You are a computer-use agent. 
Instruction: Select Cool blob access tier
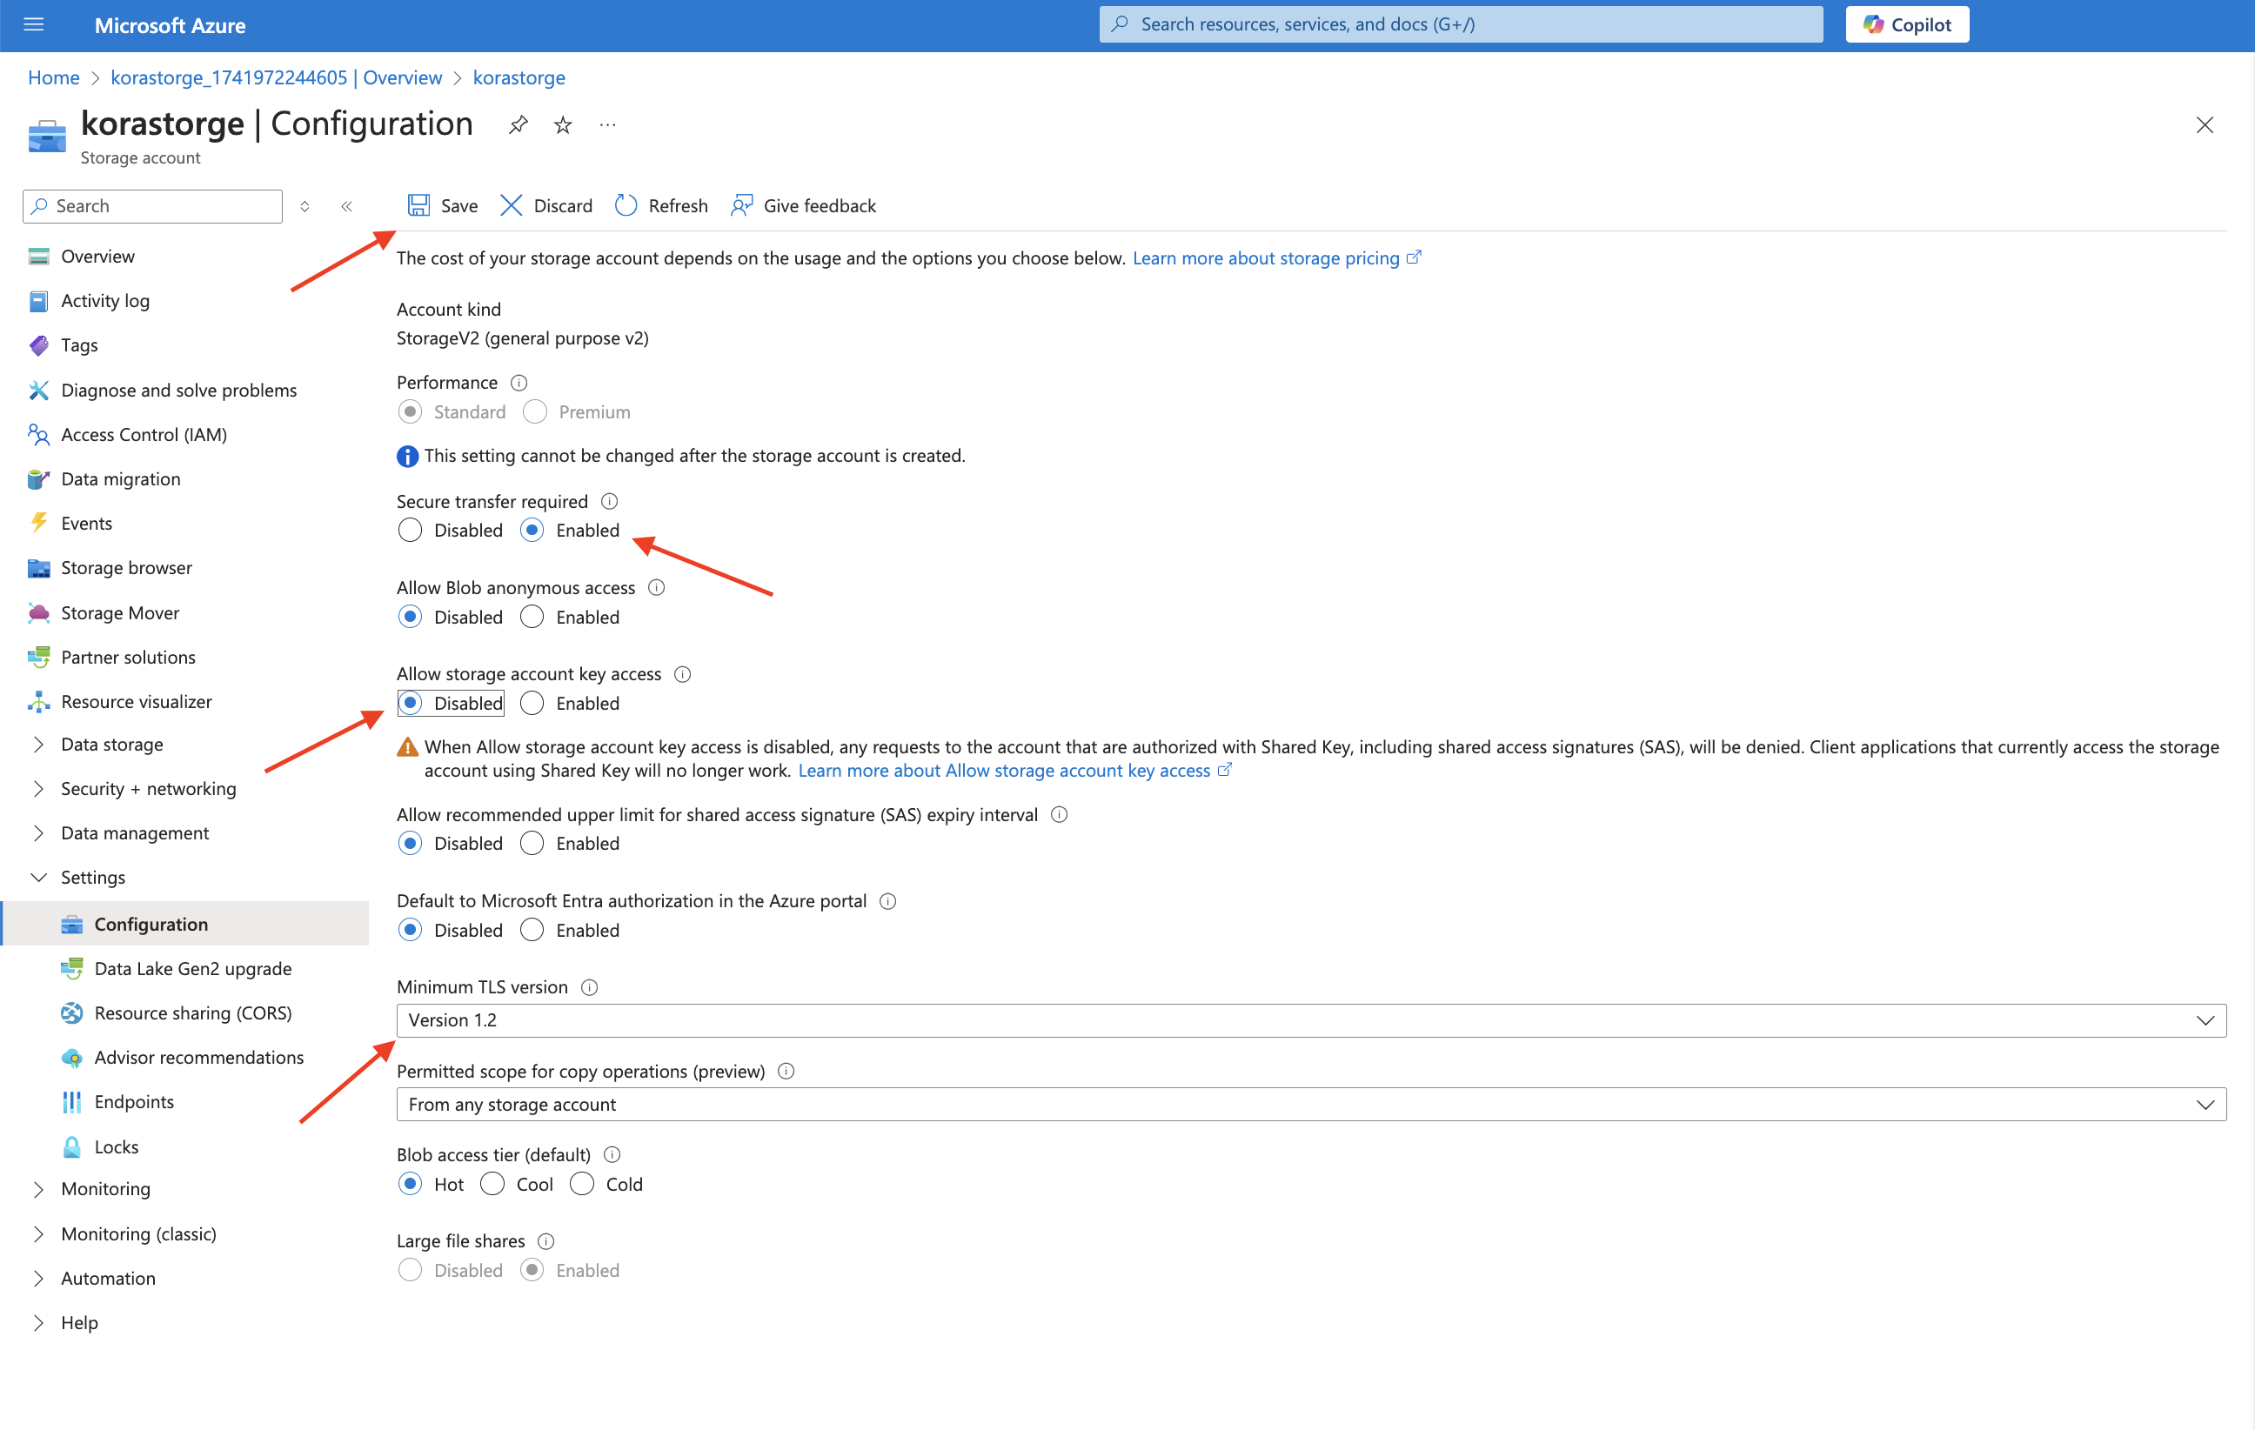pyautogui.click(x=492, y=1185)
